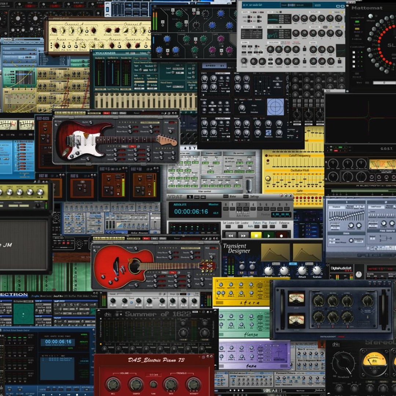Image resolution: width=396 pixels, height=396 pixels.
Task: Turn the Electric Piano 73 Damper knob
Action: pyautogui.click(x=136, y=384)
